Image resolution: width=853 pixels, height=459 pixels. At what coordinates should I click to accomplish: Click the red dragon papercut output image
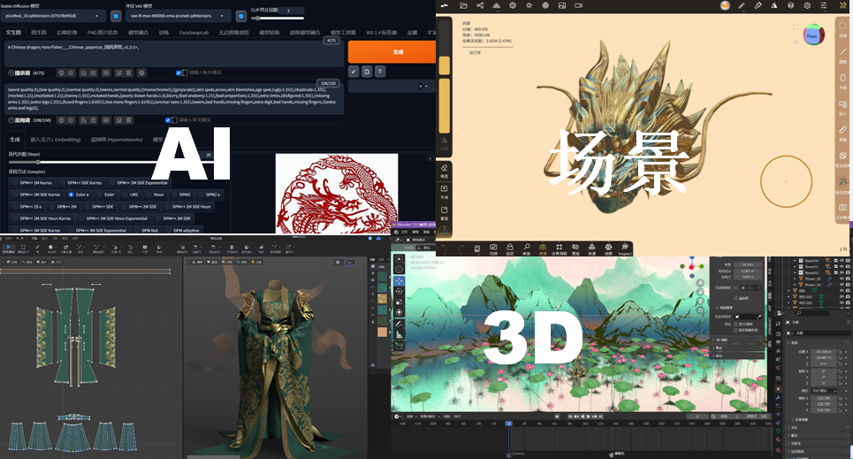pos(336,192)
